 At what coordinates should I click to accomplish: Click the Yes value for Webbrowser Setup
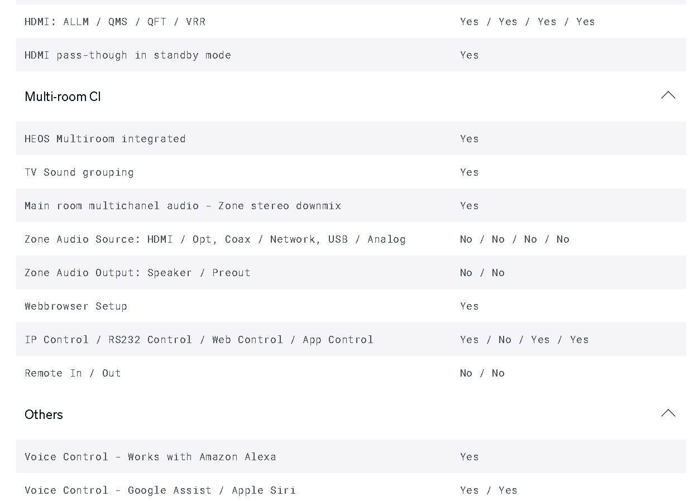coord(470,306)
